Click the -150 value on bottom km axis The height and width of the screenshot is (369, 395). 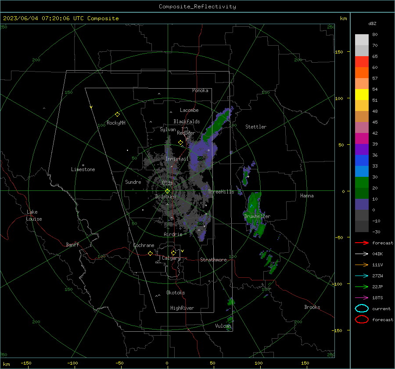(26, 363)
